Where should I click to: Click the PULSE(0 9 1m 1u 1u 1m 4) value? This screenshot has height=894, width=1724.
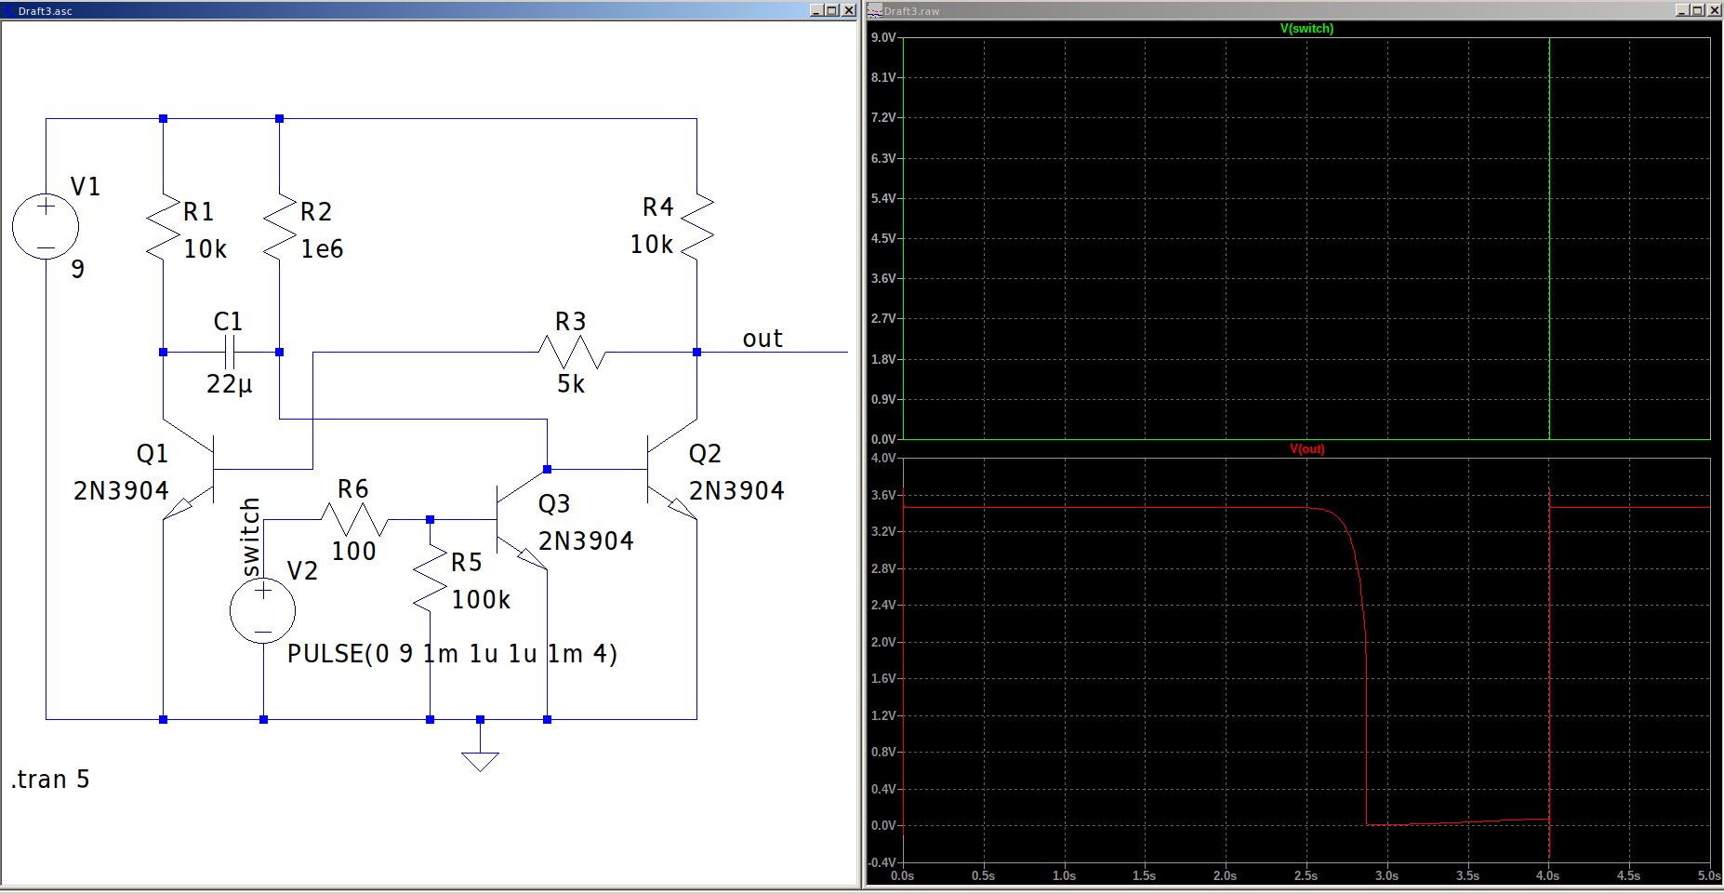452,654
